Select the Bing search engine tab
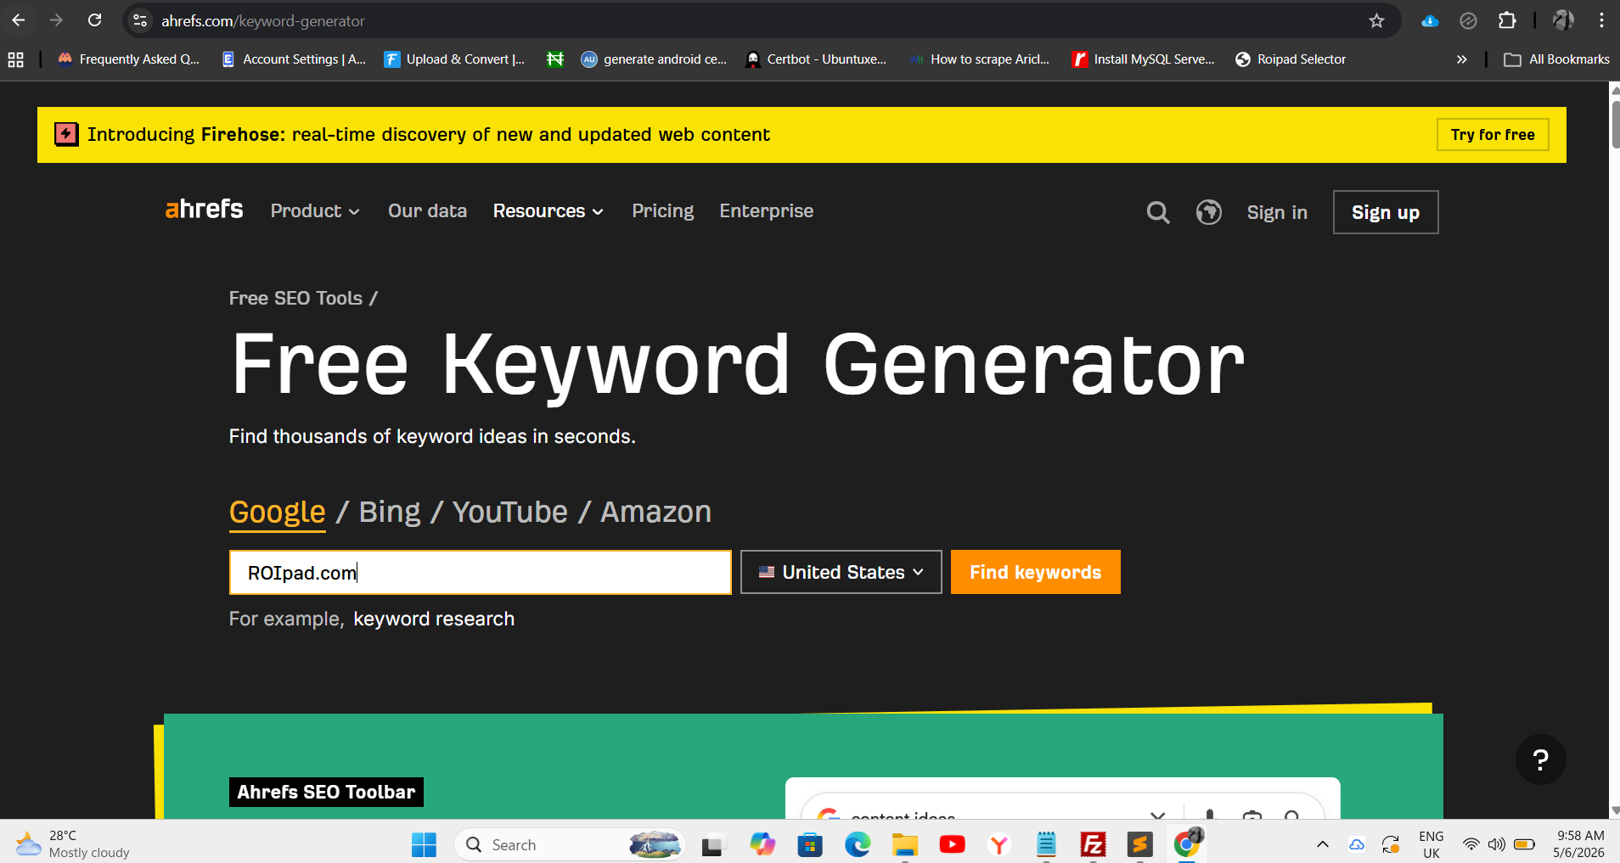The image size is (1620, 863). (390, 513)
